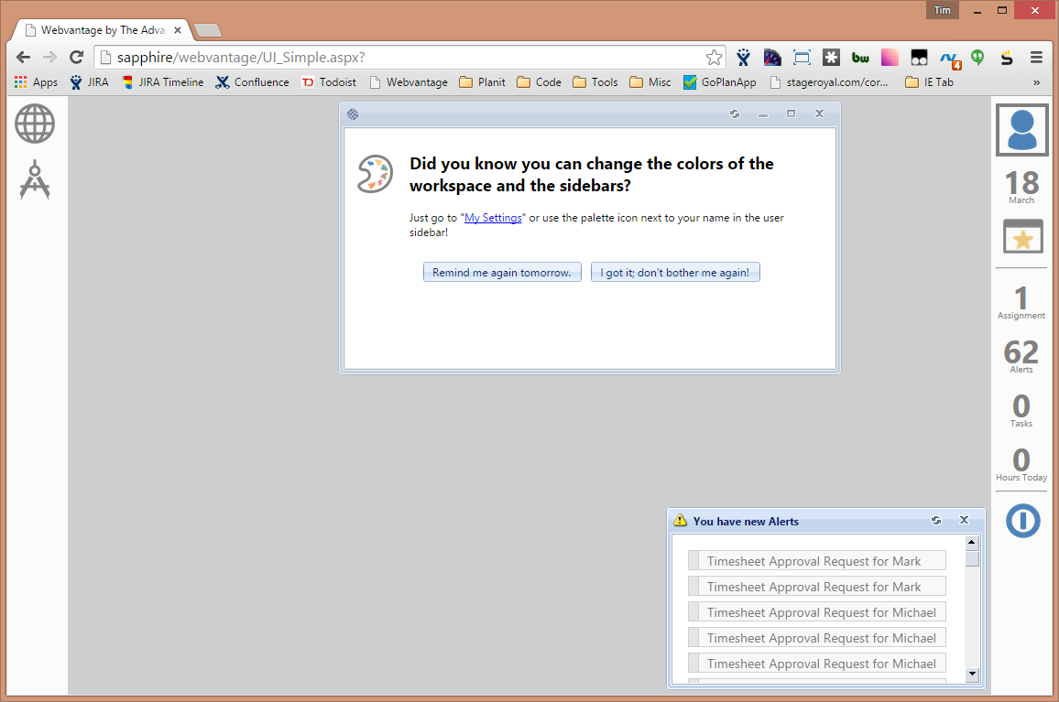
Task: Click the user profile avatar icon
Action: (1021, 130)
